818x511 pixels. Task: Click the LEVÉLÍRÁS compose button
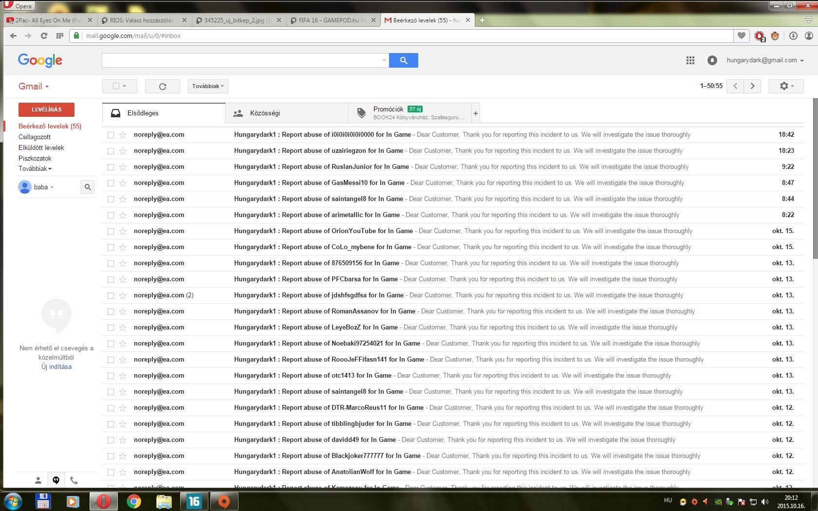tap(46, 109)
